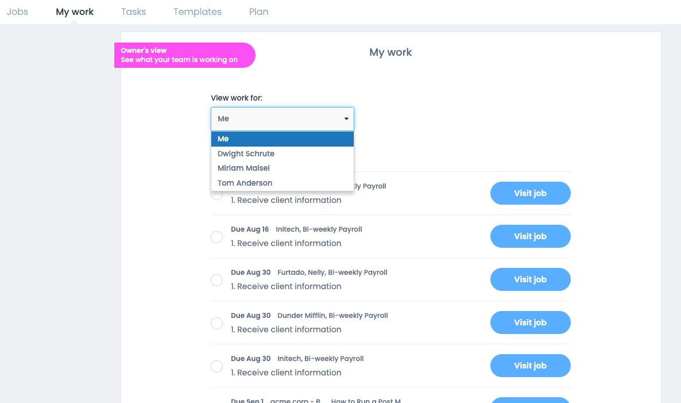Complete the Dunder Mifflin Aug 30 task
Screen dimensions: 681x403
(x=216, y=323)
